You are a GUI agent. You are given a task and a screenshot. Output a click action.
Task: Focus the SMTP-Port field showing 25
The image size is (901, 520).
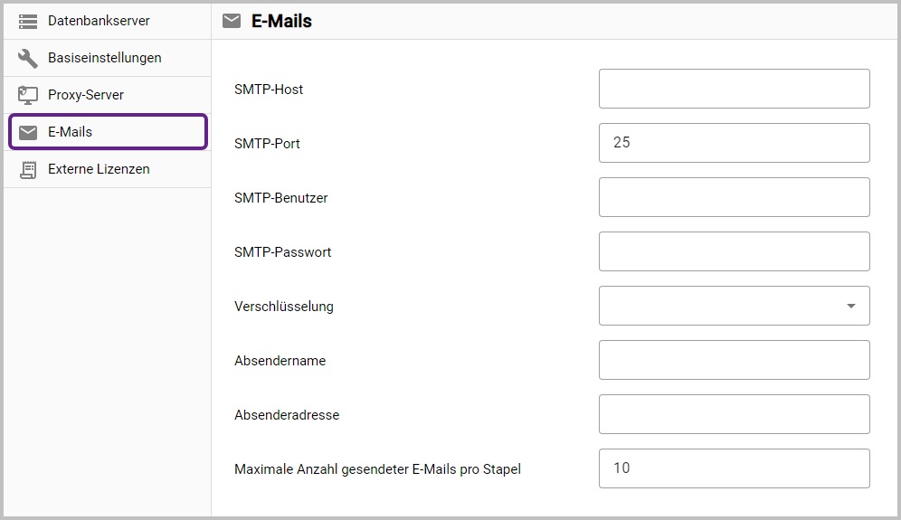pyautogui.click(x=734, y=143)
